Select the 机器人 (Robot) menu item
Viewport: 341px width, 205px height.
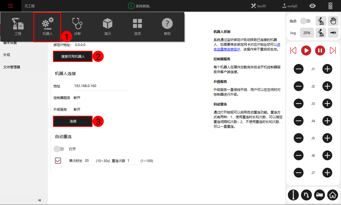click(x=47, y=27)
